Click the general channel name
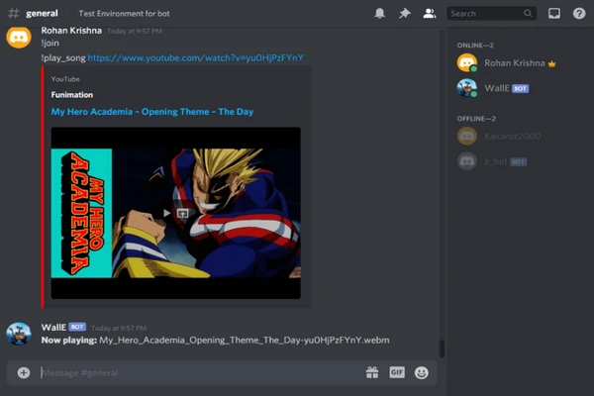The image size is (594, 396). pyautogui.click(x=42, y=14)
